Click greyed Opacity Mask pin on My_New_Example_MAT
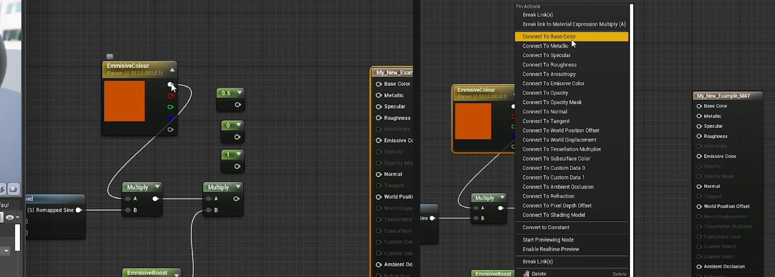 699,176
